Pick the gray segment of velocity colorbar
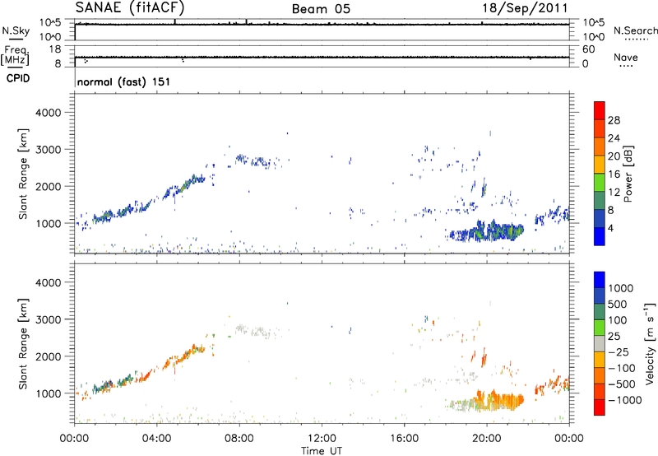658x456 pixels. coord(600,343)
